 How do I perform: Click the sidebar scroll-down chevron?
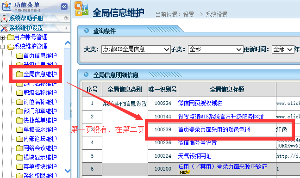click(68, 171)
